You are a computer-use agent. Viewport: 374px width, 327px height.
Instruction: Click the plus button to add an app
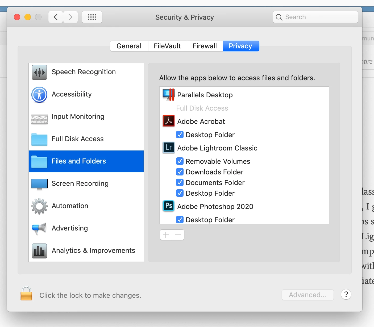point(166,235)
